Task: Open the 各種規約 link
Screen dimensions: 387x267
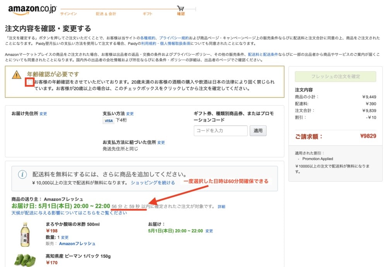Action: (x=147, y=38)
